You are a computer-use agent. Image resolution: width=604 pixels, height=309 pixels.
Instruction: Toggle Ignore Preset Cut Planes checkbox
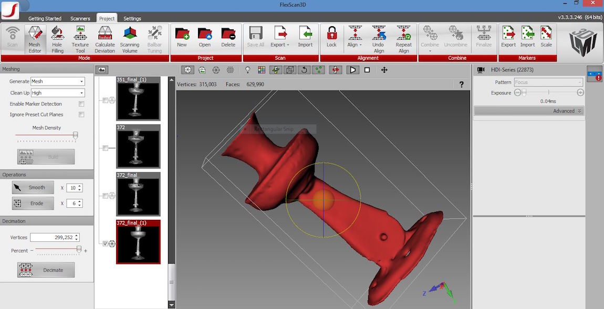point(81,114)
